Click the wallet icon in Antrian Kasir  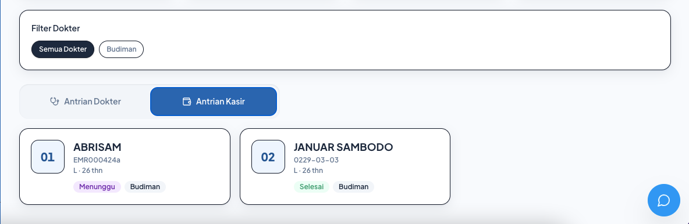pyautogui.click(x=187, y=101)
